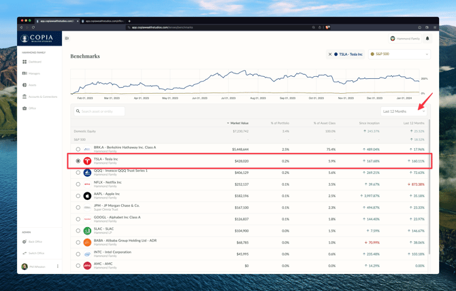Open the Office sidebar menu item
The image size is (456, 291).
click(x=32, y=108)
